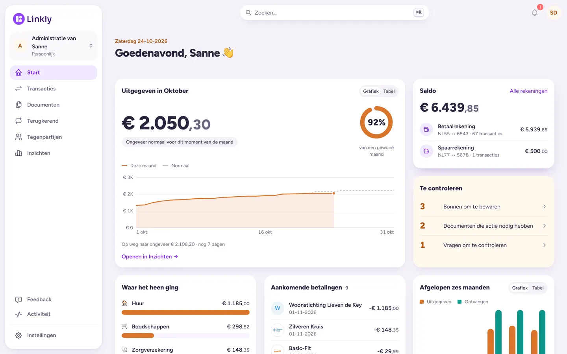Image resolution: width=567 pixels, height=354 pixels.
Task: Click the Activiteit pulse icon
Action: click(19, 314)
